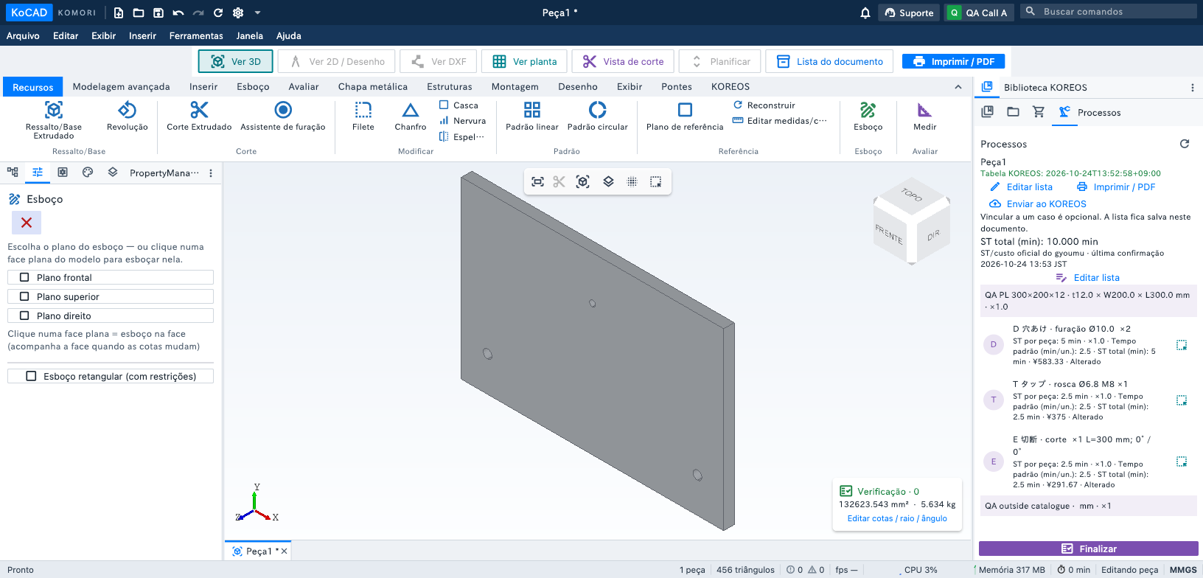Enable Esboço retangular (com restrições)
This screenshot has height=578, width=1203.
coord(111,376)
